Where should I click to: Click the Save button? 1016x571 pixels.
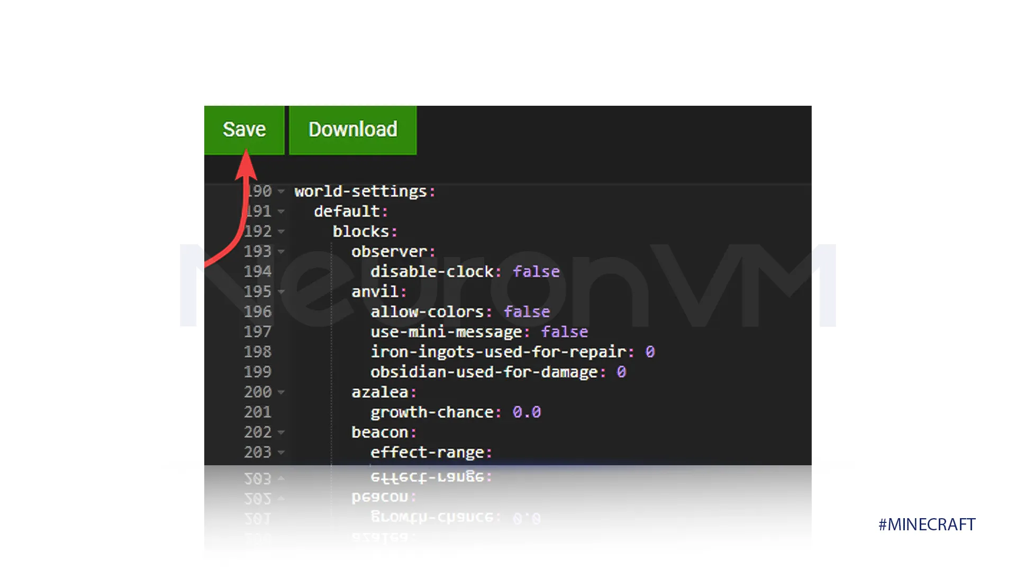243,129
